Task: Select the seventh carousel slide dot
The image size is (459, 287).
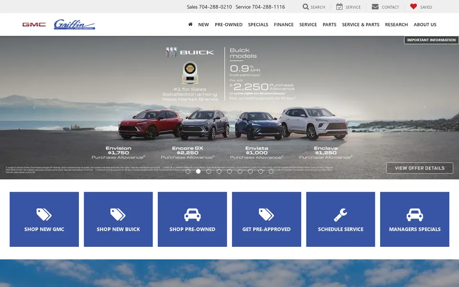Action: pyautogui.click(x=250, y=171)
